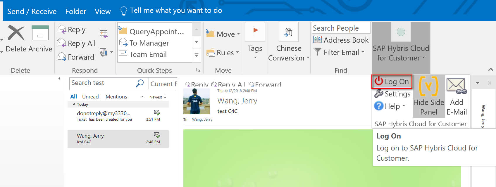Viewport: 496px width, 187px height.
Task: Reply to the selected message
Action: [72, 30]
